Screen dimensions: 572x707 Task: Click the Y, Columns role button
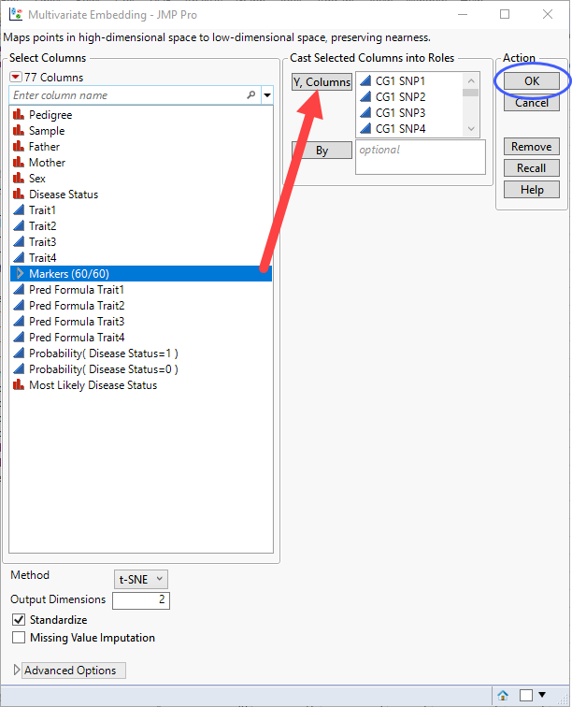point(322,82)
